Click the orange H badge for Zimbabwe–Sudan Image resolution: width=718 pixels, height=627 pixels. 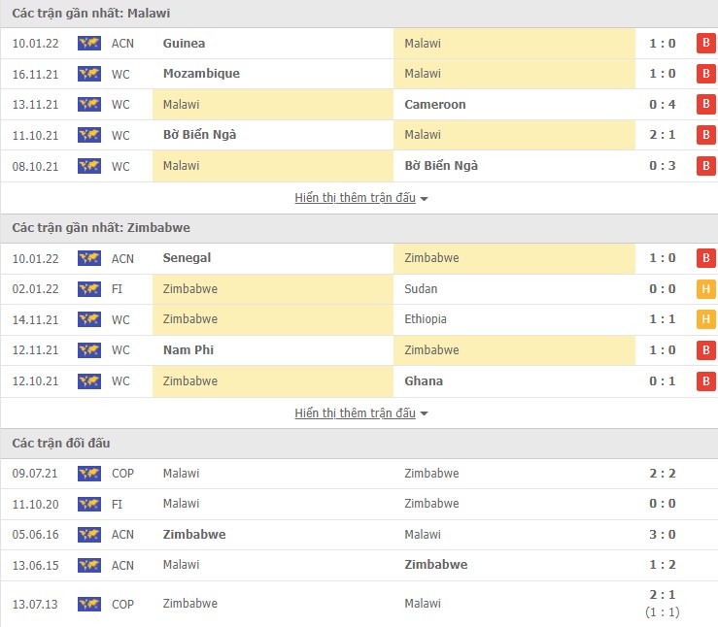coord(704,288)
